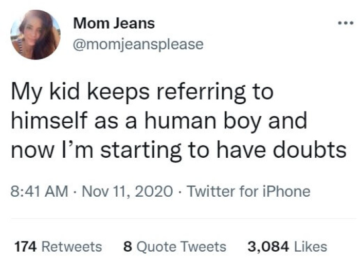
Task: Click the word "Retweets" in stats row
Action: [71, 247]
